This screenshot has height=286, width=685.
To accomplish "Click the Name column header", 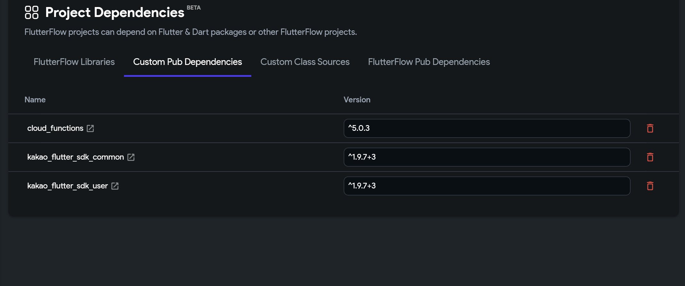I will 35,100.
